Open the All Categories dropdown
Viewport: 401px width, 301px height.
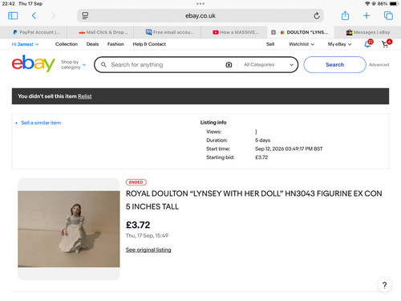tap(268, 65)
